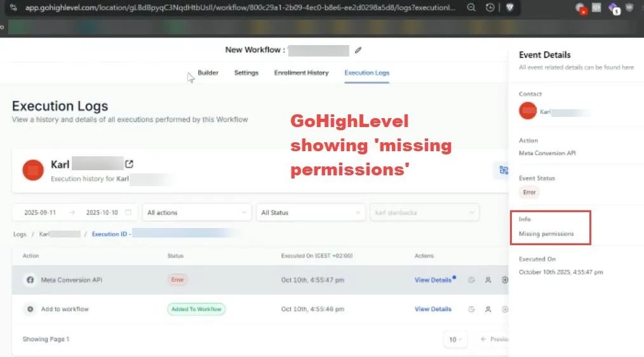Click Karl in the breadcrumb

(x=44, y=234)
